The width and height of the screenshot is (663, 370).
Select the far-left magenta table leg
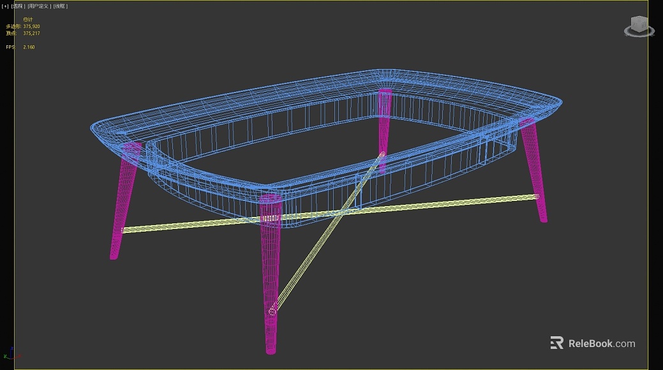coord(124,200)
